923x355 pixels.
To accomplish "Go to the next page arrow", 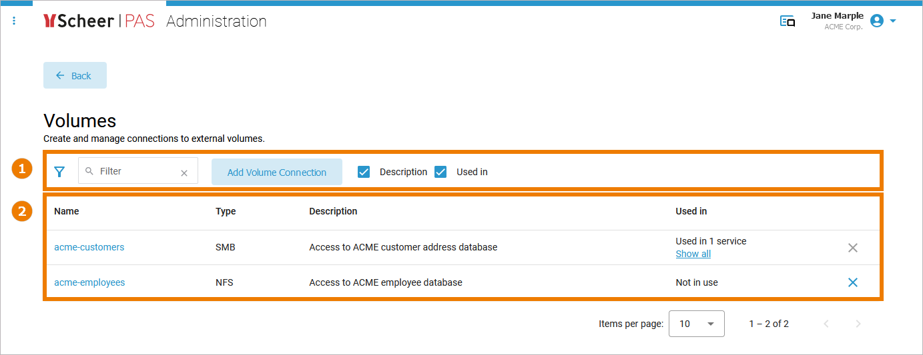I will tap(858, 324).
